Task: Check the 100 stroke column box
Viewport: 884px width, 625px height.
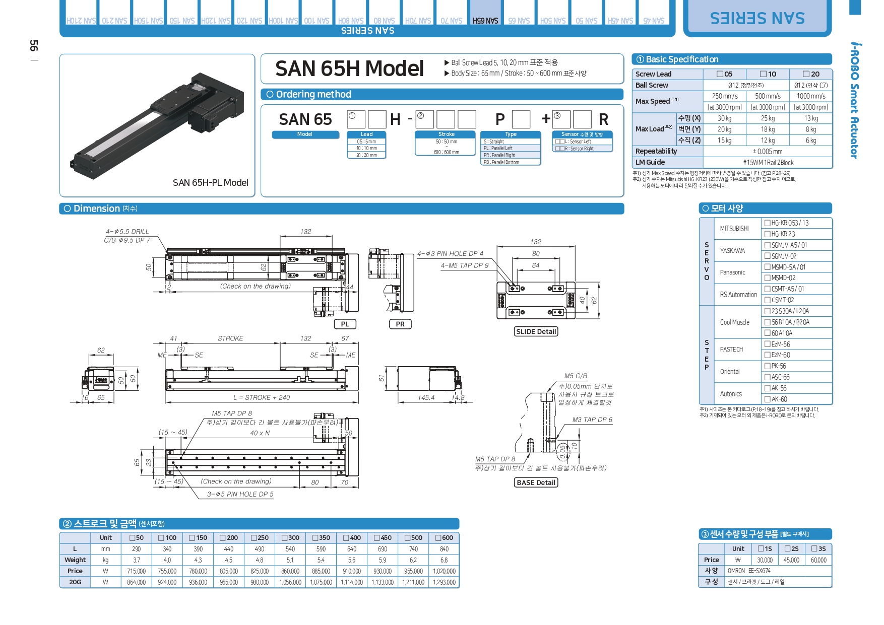Action: point(161,538)
